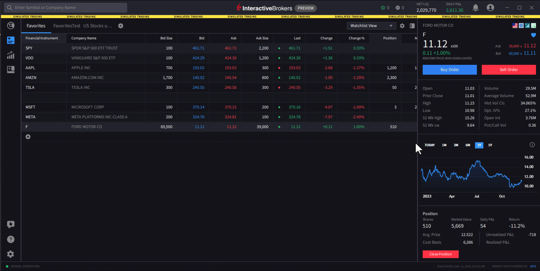The width and height of the screenshot is (540, 271).
Task: Click the Ask price 11.12 in Ford panel
Action: (x=530, y=46)
